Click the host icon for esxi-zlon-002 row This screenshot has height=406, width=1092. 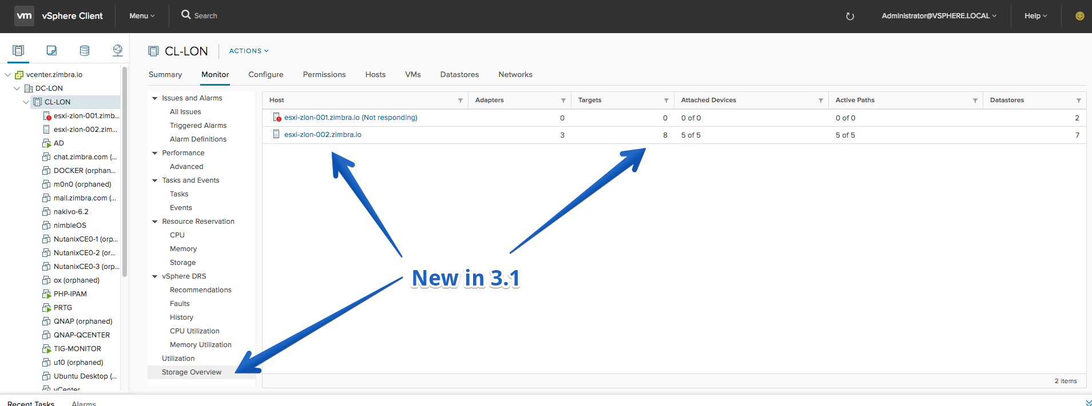pyautogui.click(x=276, y=134)
